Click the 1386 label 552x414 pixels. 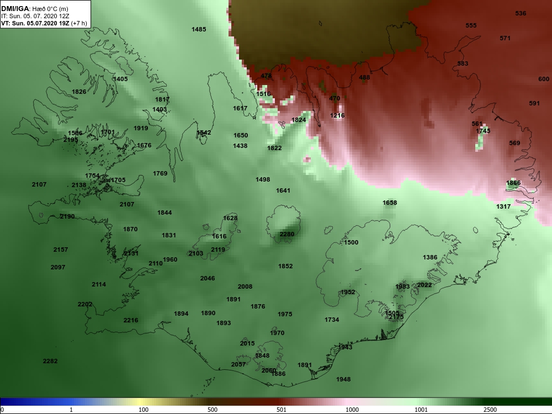430,257
